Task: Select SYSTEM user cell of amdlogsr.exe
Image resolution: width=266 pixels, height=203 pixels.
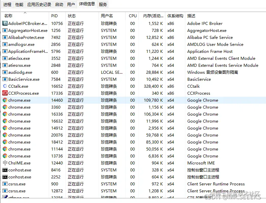Action: click(x=109, y=44)
